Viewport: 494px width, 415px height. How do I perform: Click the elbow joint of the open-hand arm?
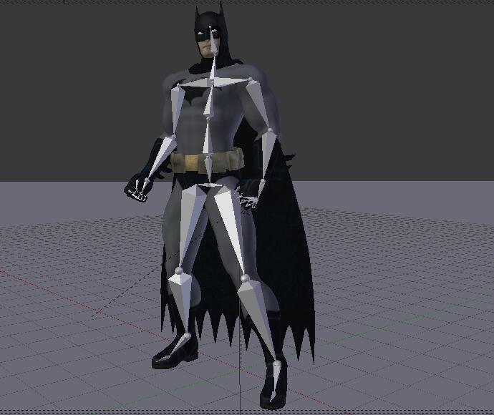tap(270, 130)
